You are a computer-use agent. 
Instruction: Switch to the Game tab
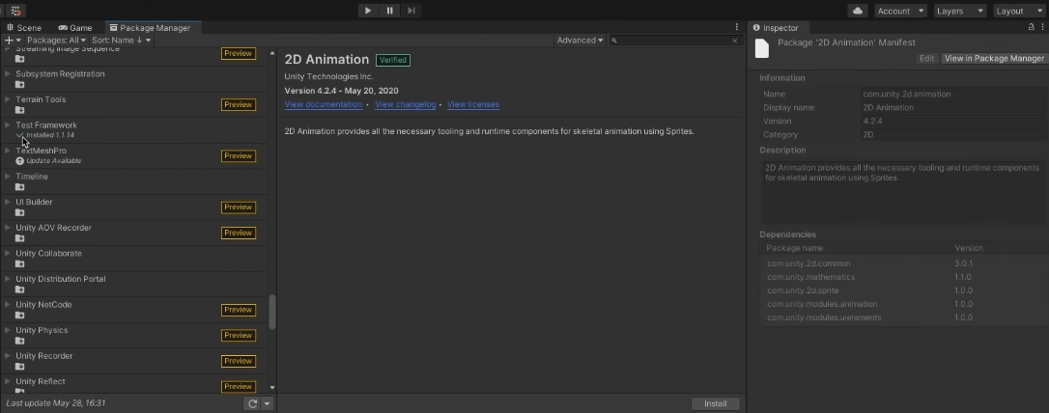75,28
